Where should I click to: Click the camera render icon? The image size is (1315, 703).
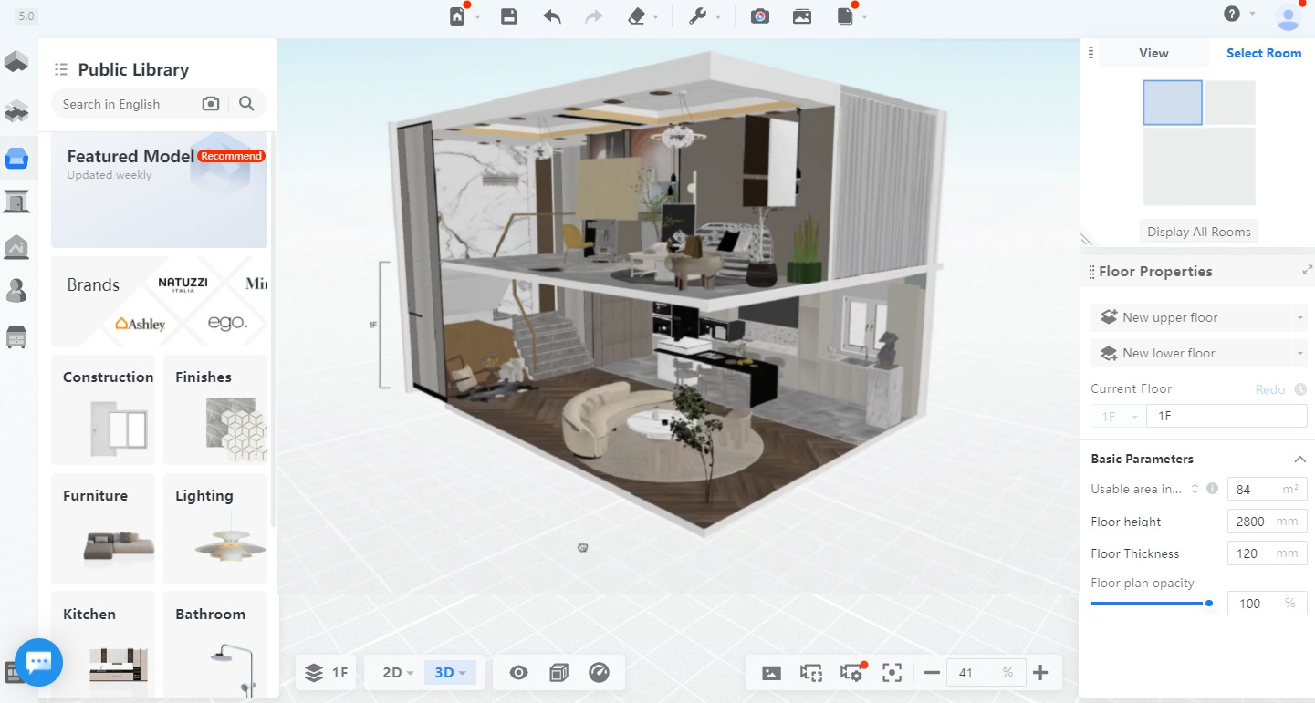[x=759, y=16]
